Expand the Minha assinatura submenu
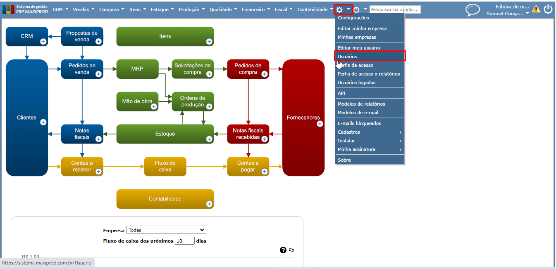This screenshot has height=269, width=556. 370,149
